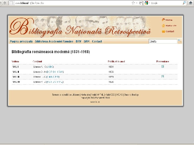Open the www.ici.ro footer link
This screenshot has height=145, width=194.
(x=95, y=102)
